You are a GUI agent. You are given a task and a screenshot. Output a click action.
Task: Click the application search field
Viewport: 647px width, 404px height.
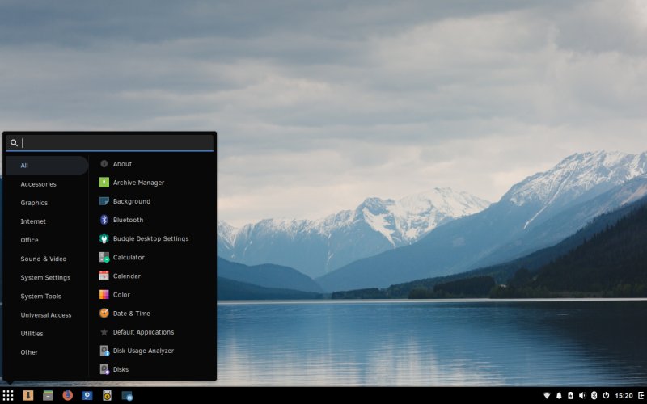[113, 143]
